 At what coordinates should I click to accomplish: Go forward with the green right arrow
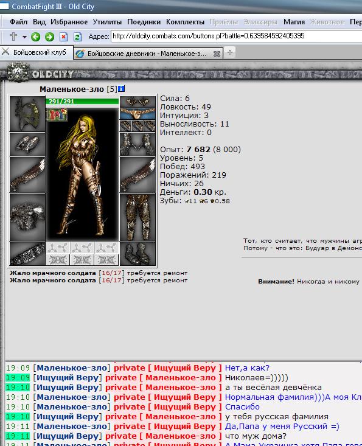(49, 37)
